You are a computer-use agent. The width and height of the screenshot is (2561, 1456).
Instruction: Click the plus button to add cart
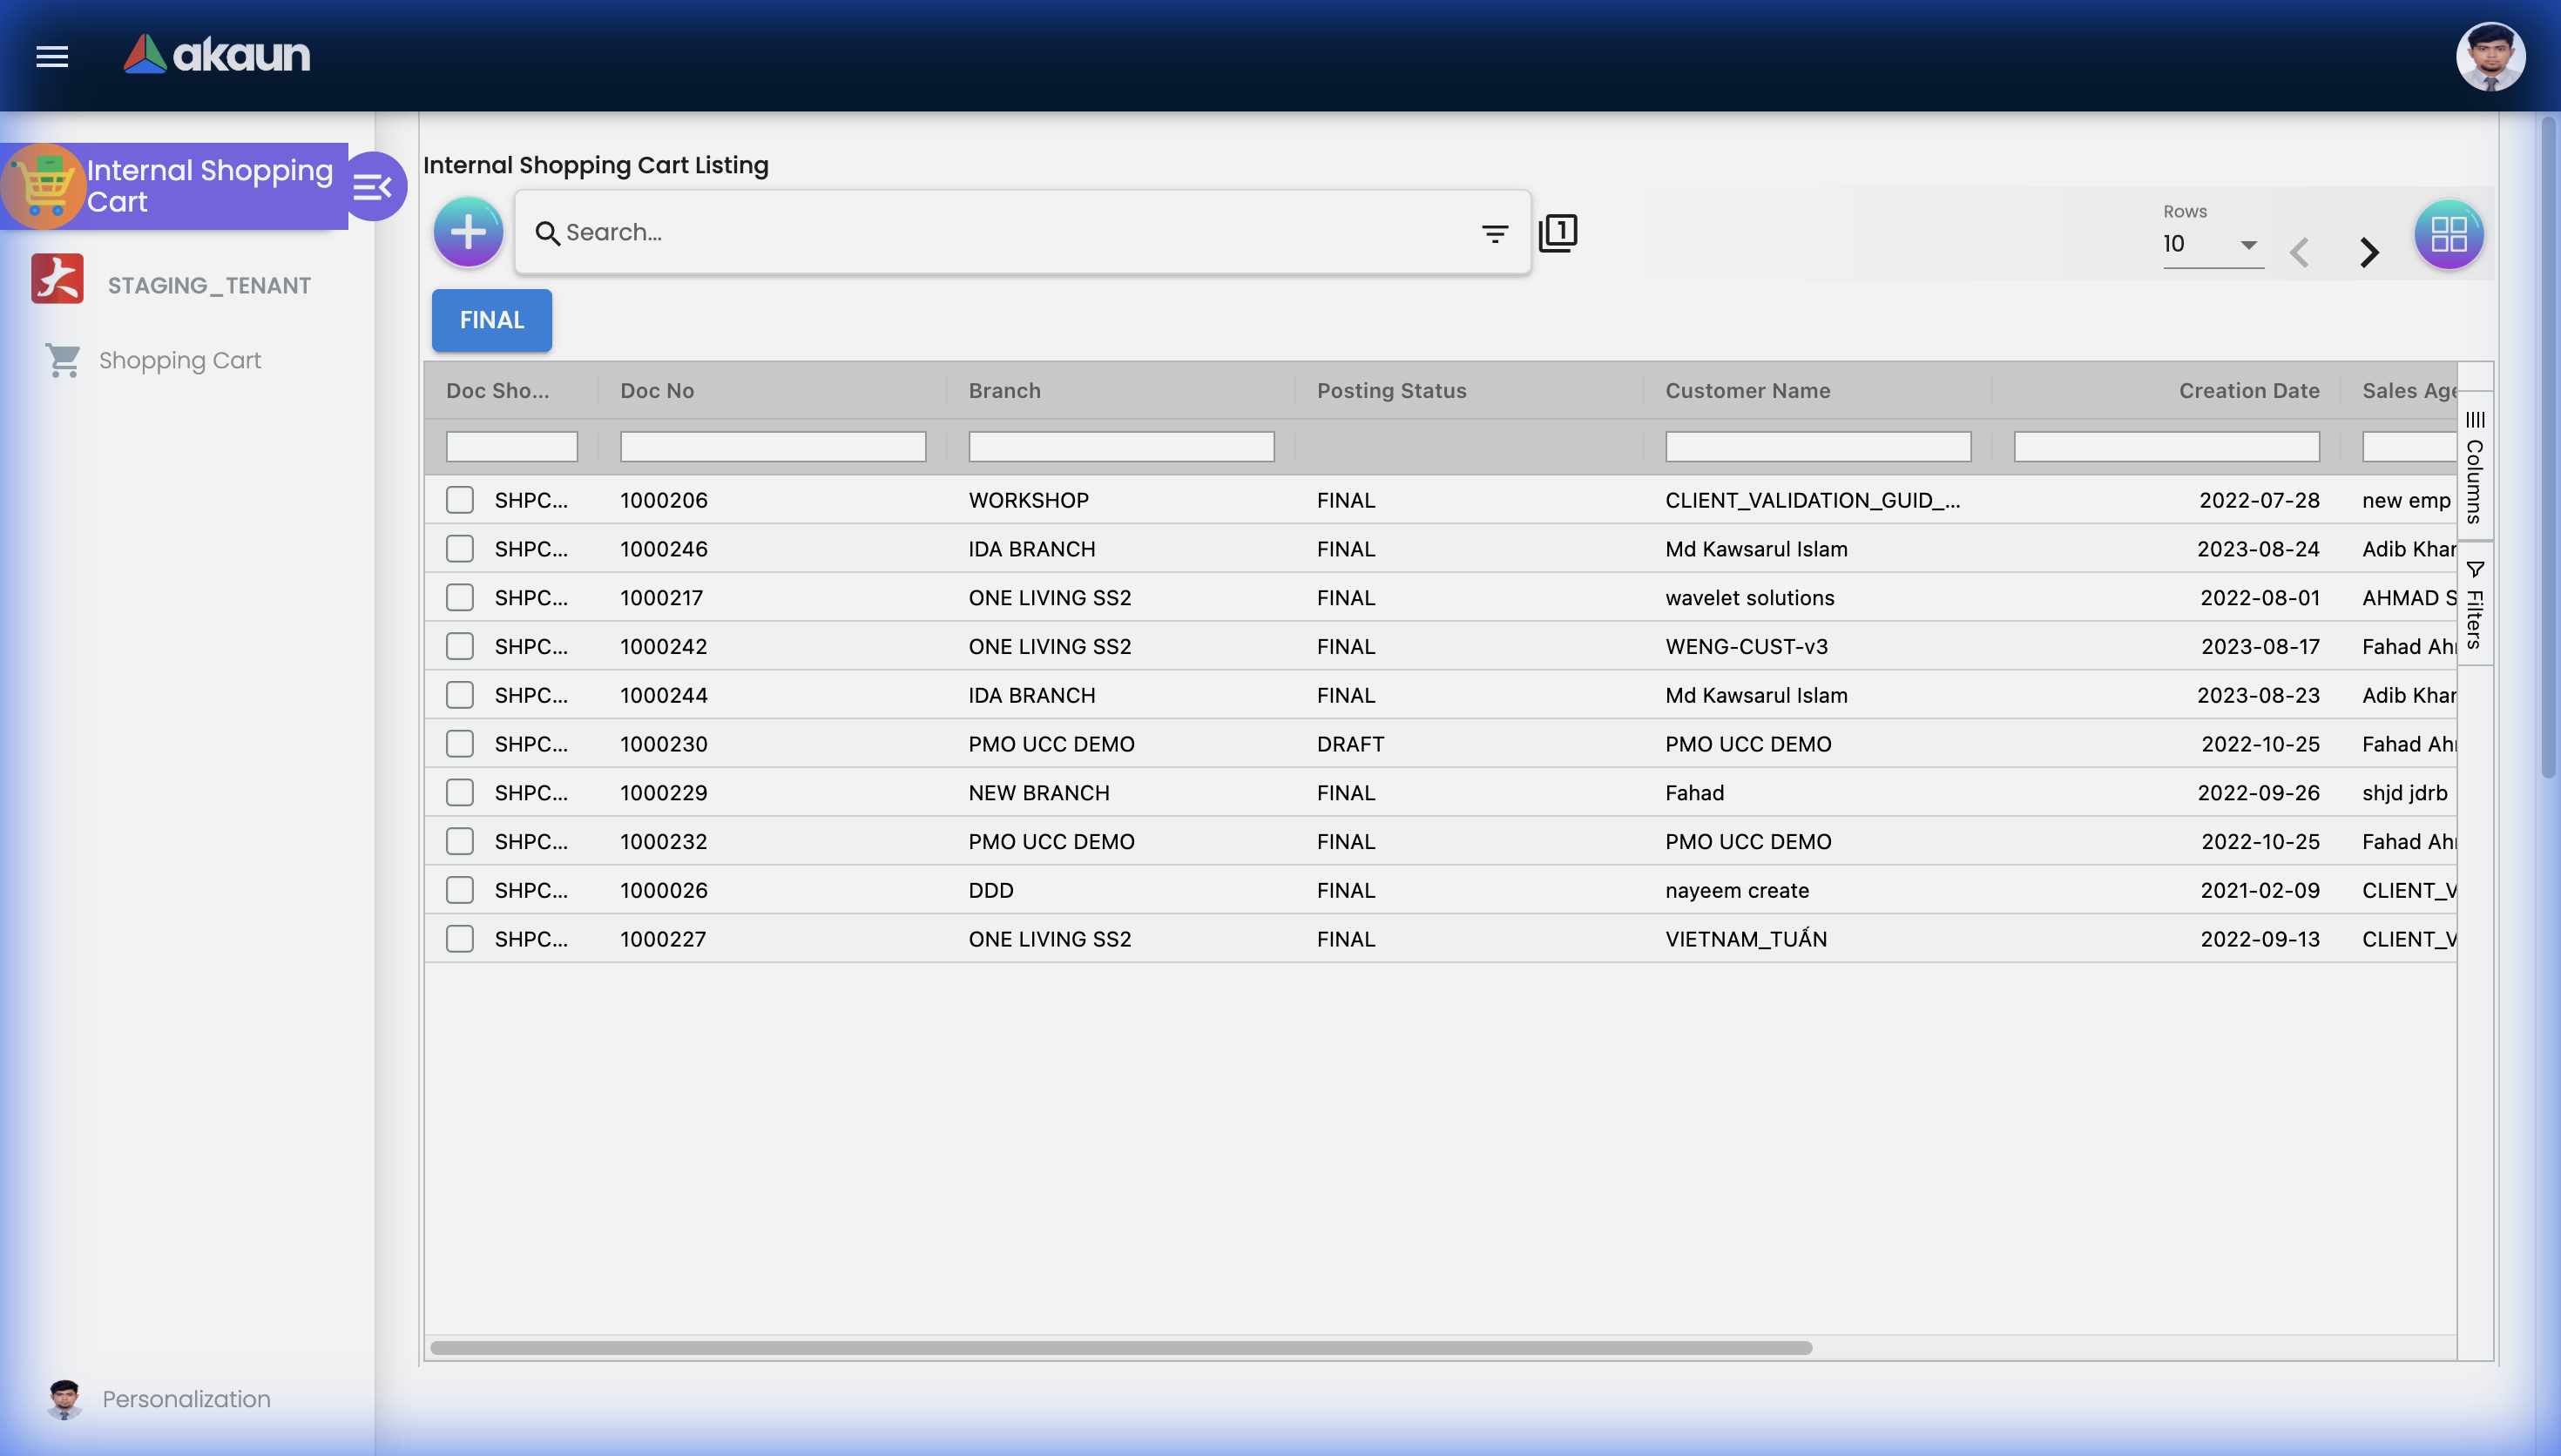point(468,232)
